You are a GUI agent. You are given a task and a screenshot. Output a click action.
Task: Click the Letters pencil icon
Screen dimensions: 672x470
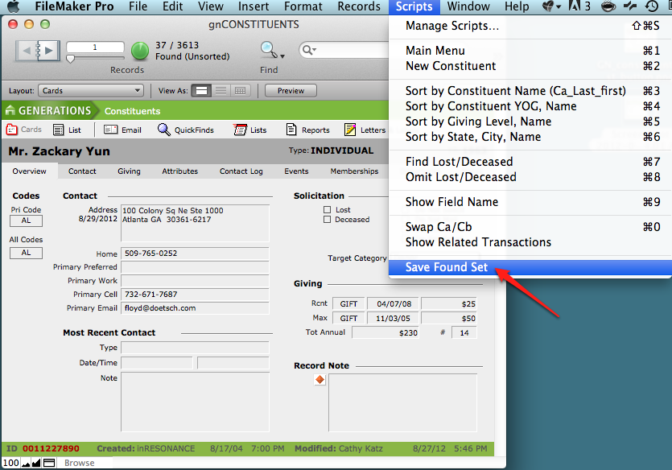pos(350,130)
